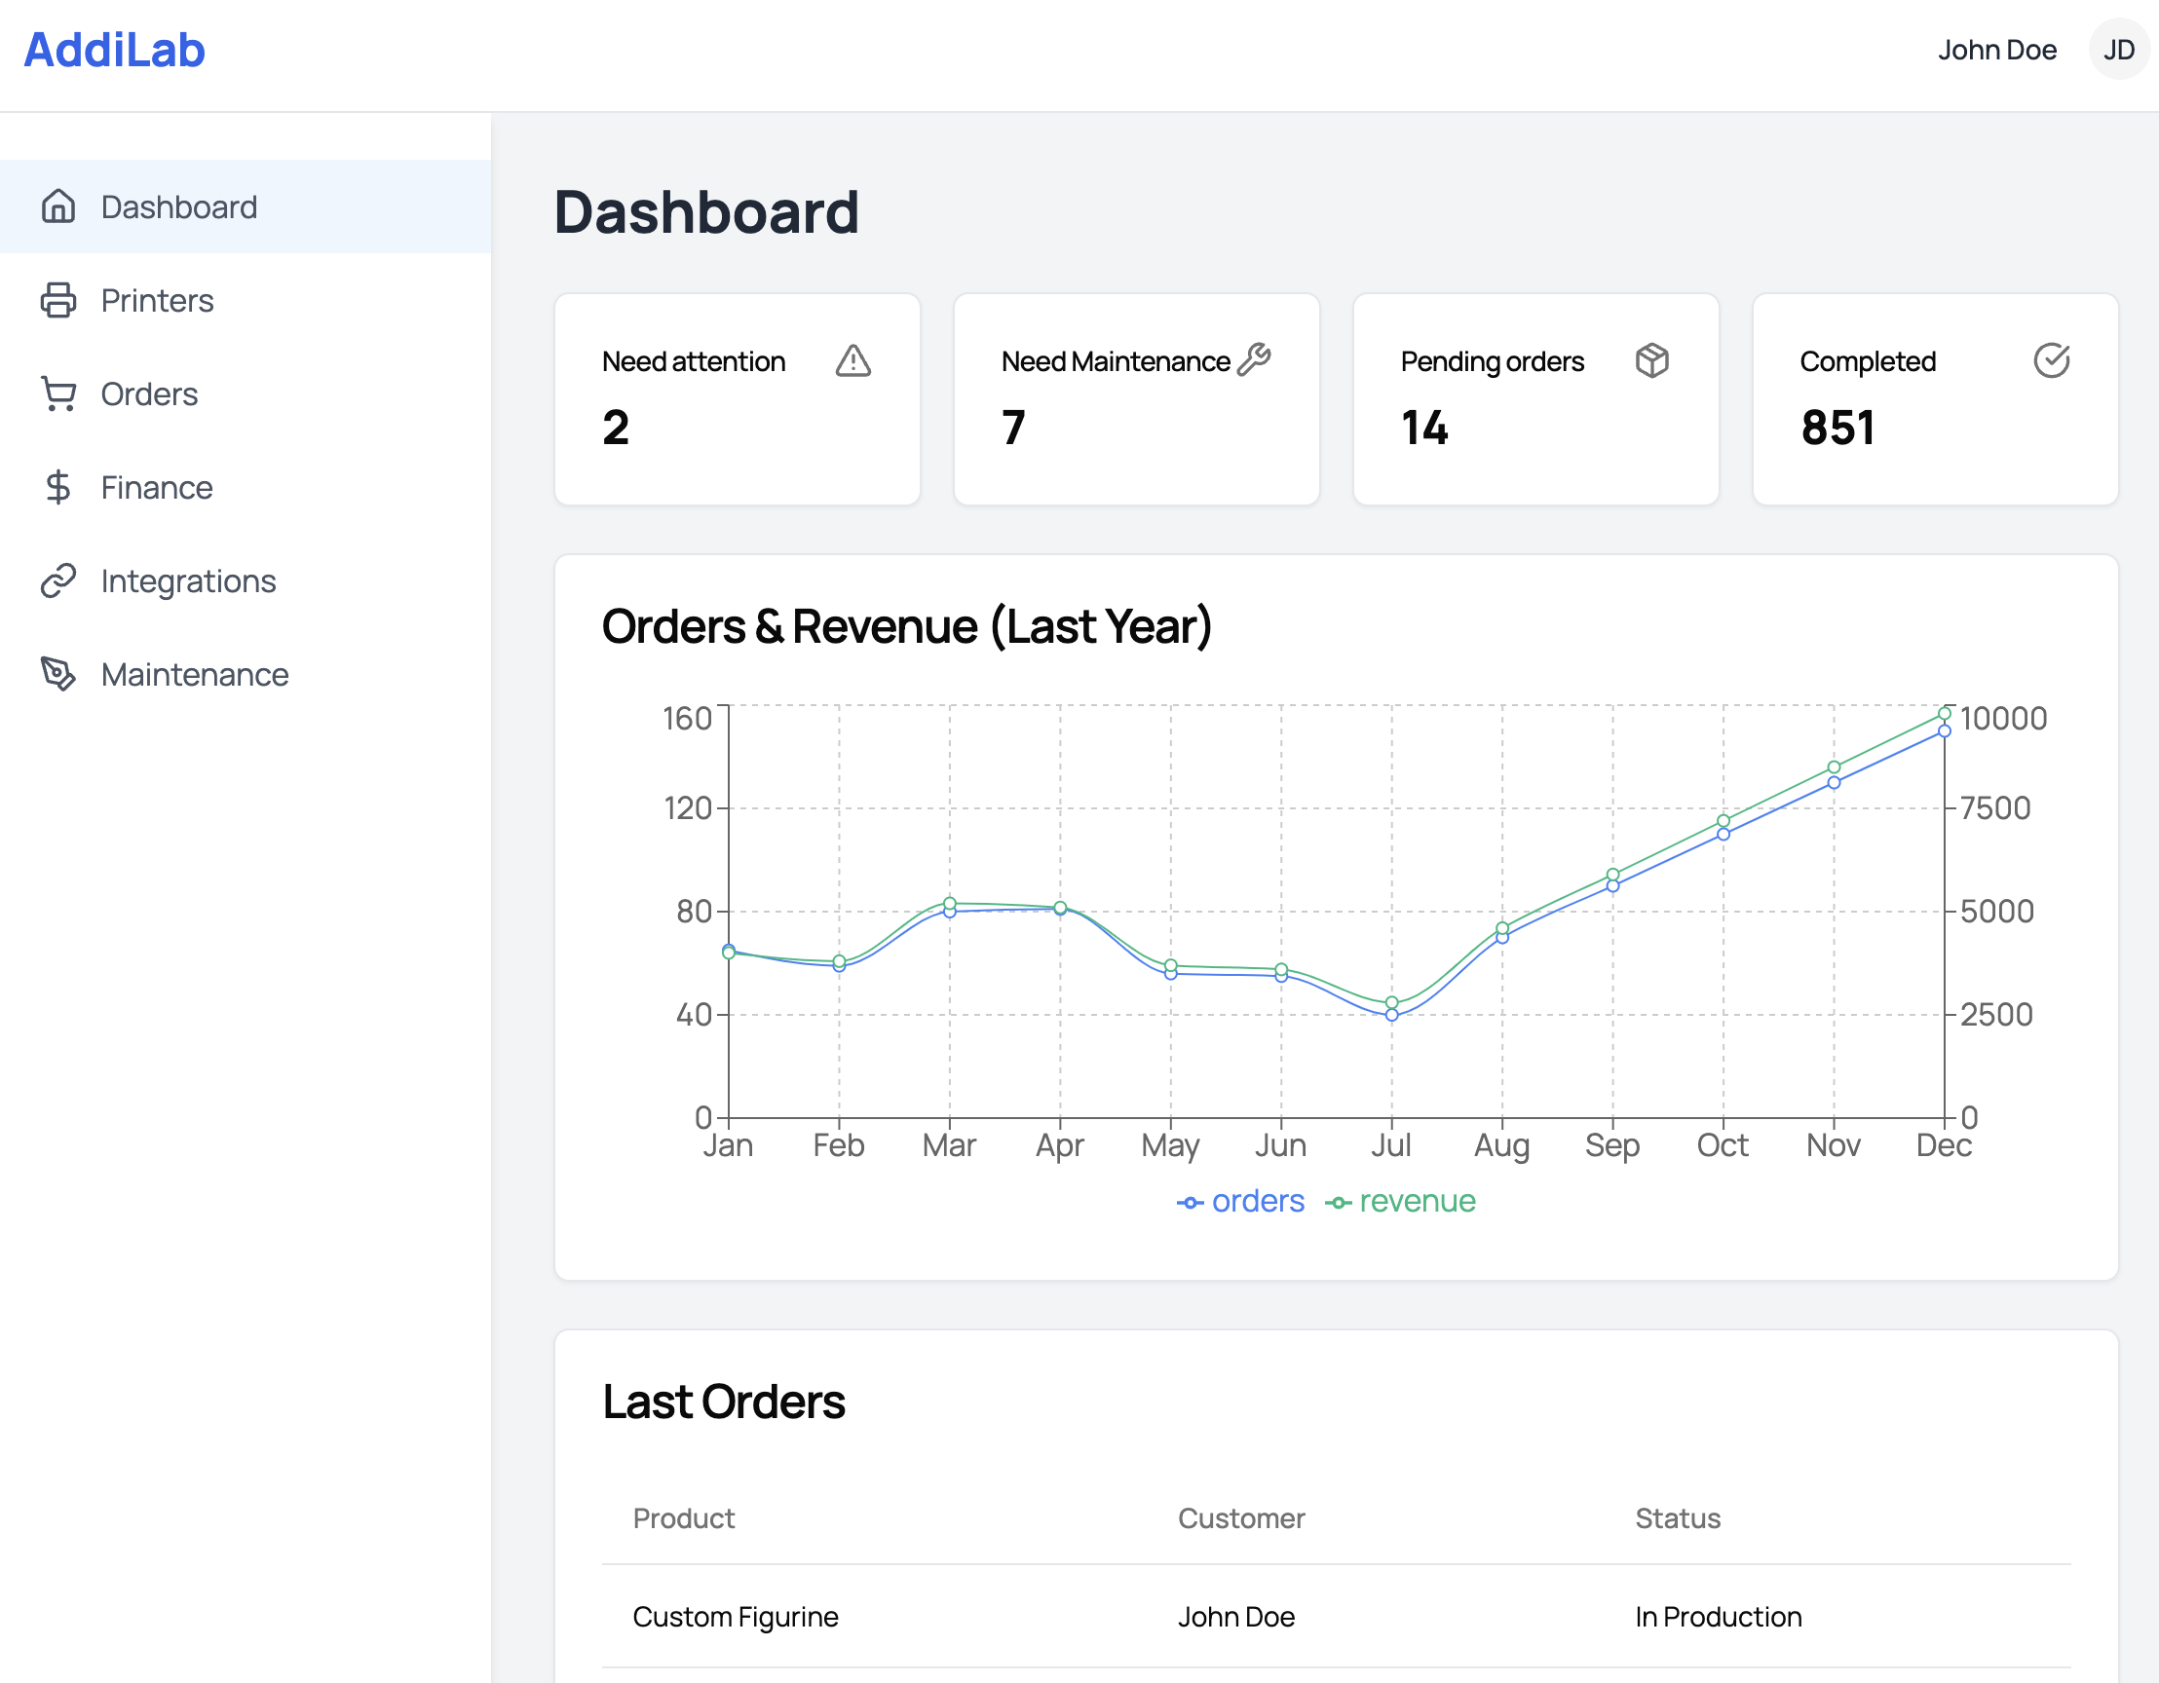
Task: Click the dollar sign icon for Finance
Action: (x=58, y=487)
